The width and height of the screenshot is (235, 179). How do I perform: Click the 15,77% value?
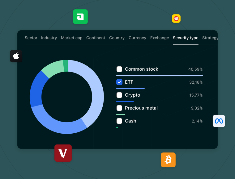click(x=196, y=95)
